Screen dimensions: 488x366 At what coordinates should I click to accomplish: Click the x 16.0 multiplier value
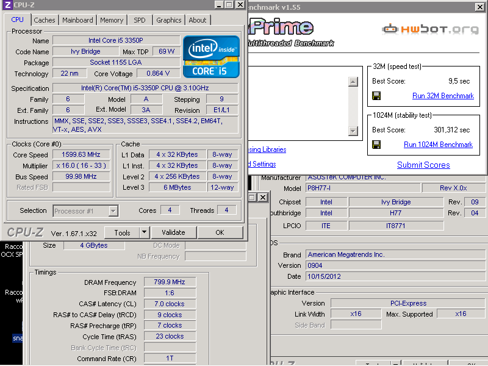81,165
